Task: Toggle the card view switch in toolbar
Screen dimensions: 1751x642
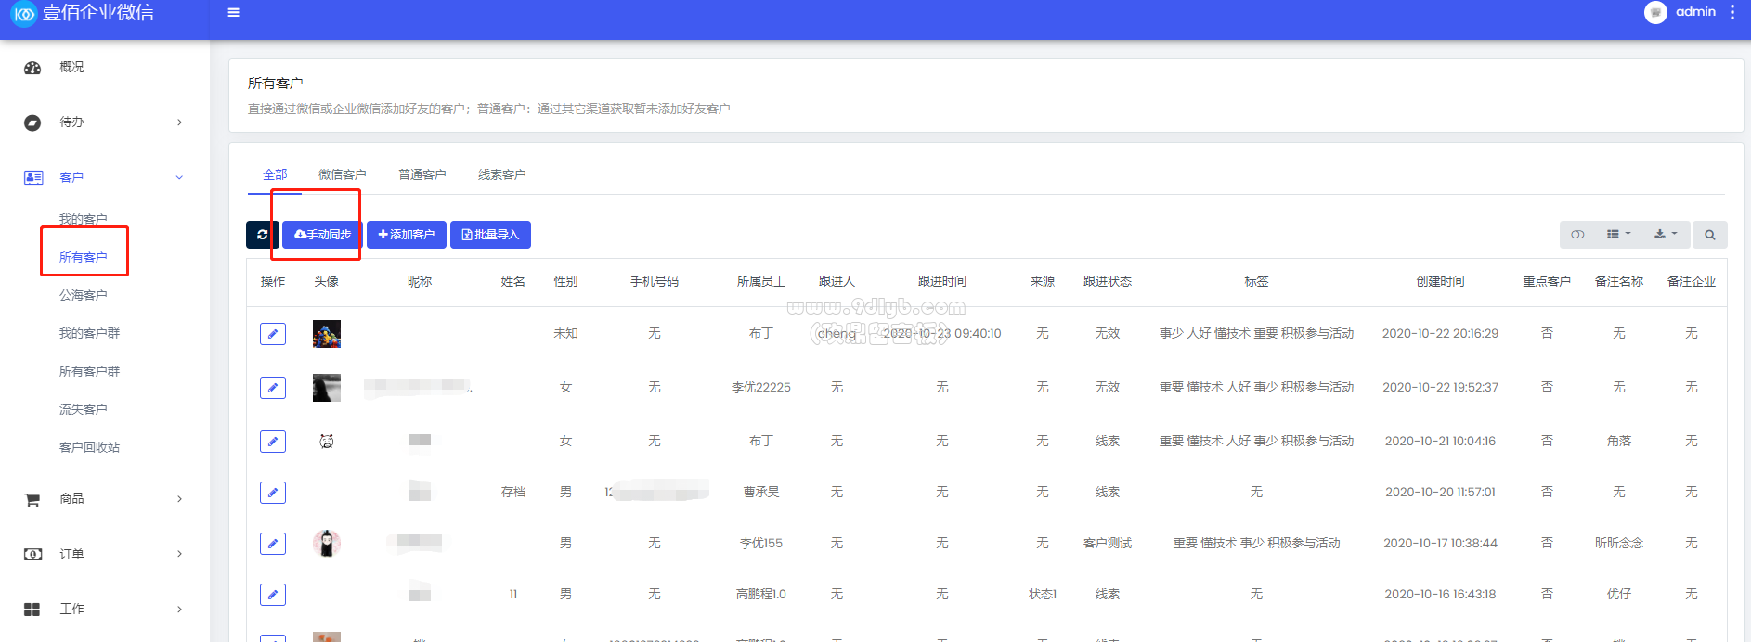Action: point(1577,235)
